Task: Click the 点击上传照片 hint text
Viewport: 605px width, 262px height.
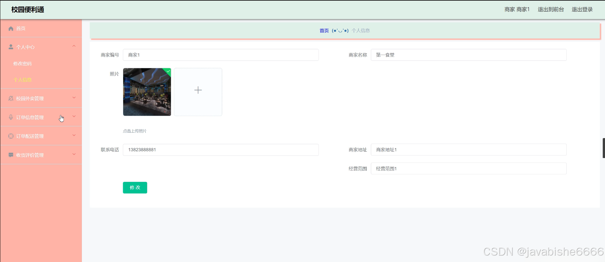Action: click(x=134, y=131)
